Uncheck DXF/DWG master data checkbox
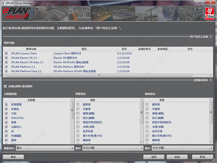217x163 pixels. [x=6, y=118]
